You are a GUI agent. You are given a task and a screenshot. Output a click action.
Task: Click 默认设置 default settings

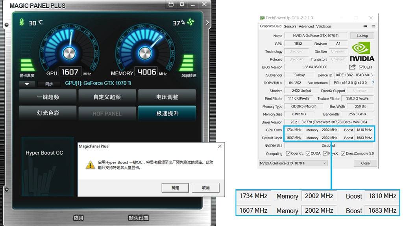click(139, 218)
